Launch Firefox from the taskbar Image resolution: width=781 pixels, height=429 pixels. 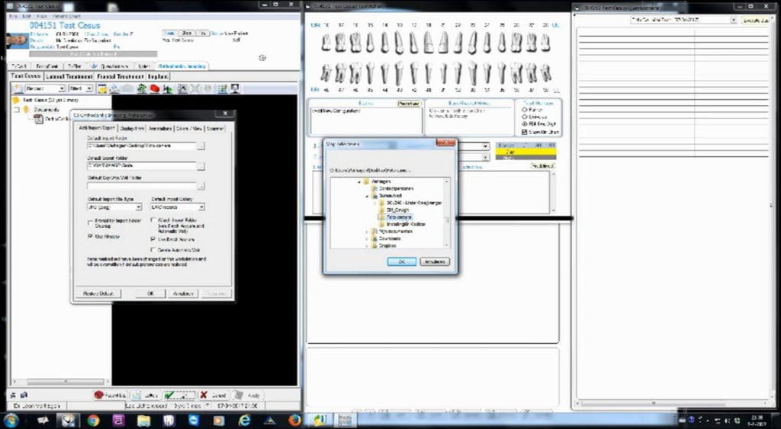[x=295, y=420]
